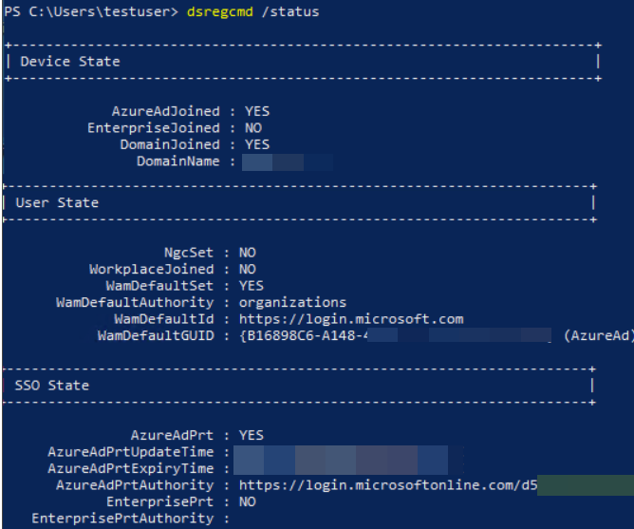This screenshot has width=634, height=529.
Task: Click the AzureAdJoined YES value
Action: pyautogui.click(x=257, y=111)
